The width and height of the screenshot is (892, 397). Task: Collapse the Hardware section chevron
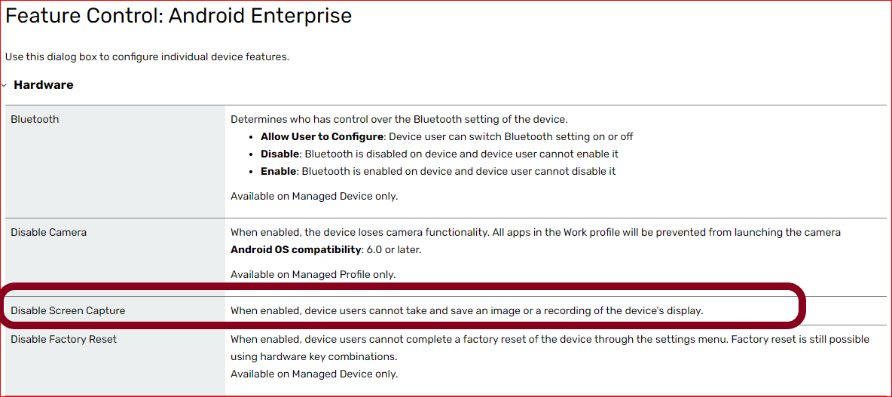(5, 86)
